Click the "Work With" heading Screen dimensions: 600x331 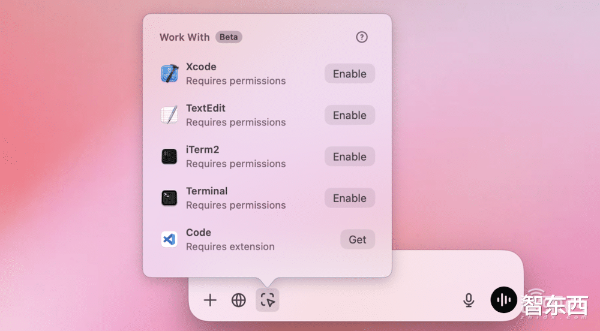click(184, 37)
